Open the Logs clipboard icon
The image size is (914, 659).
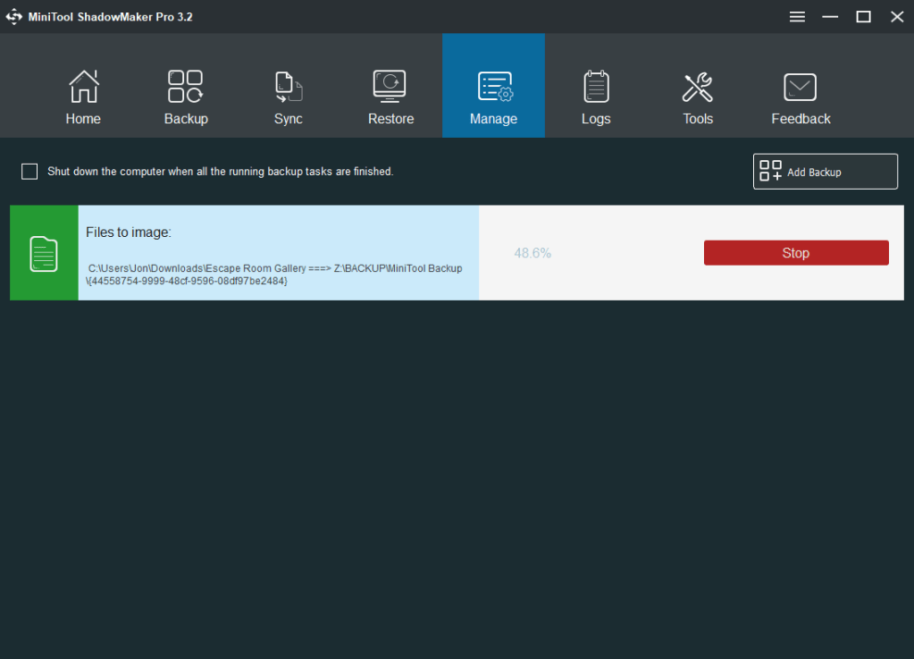point(595,87)
